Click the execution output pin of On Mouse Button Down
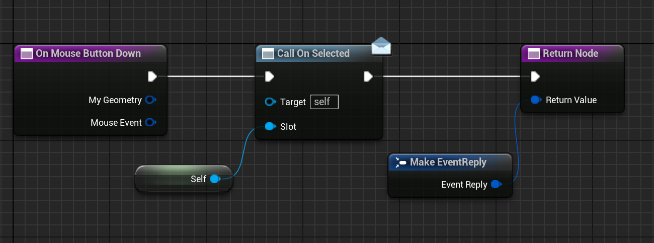This screenshot has height=243, width=654. (x=152, y=76)
